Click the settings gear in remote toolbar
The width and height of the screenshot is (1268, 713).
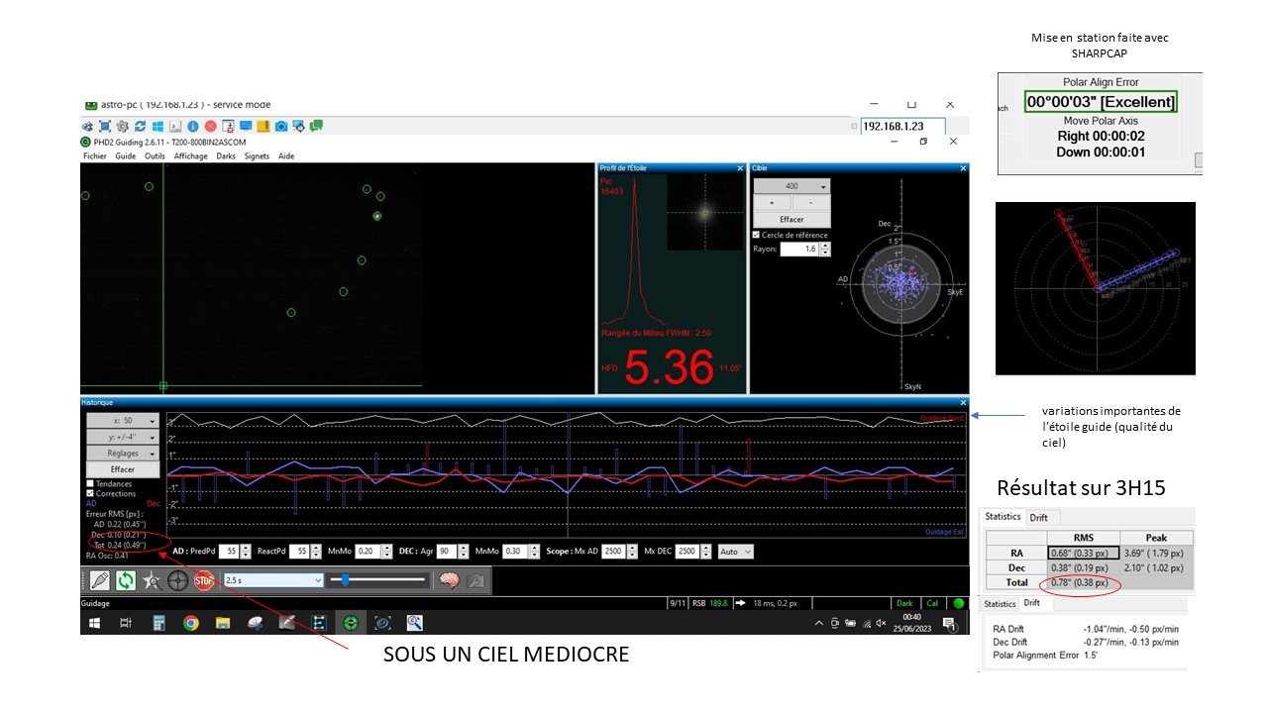coord(123,126)
